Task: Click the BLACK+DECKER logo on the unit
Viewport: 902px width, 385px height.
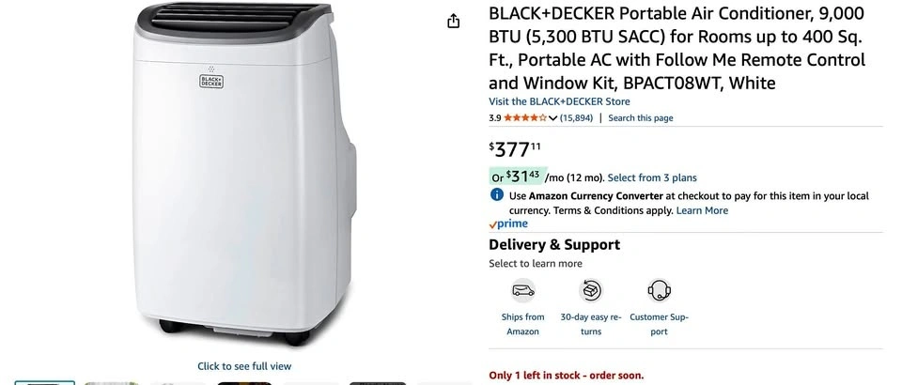Action: tap(211, 81)
